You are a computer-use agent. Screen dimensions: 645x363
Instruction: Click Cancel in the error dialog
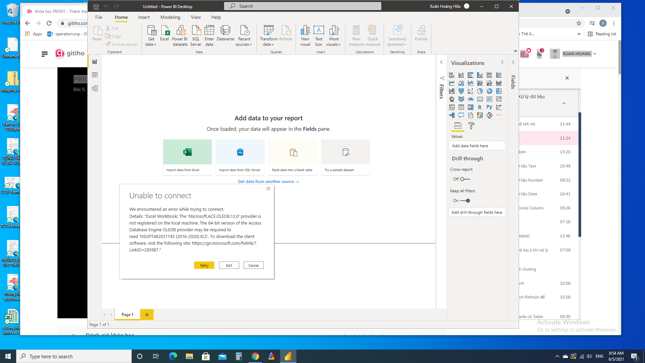point(254,266)
